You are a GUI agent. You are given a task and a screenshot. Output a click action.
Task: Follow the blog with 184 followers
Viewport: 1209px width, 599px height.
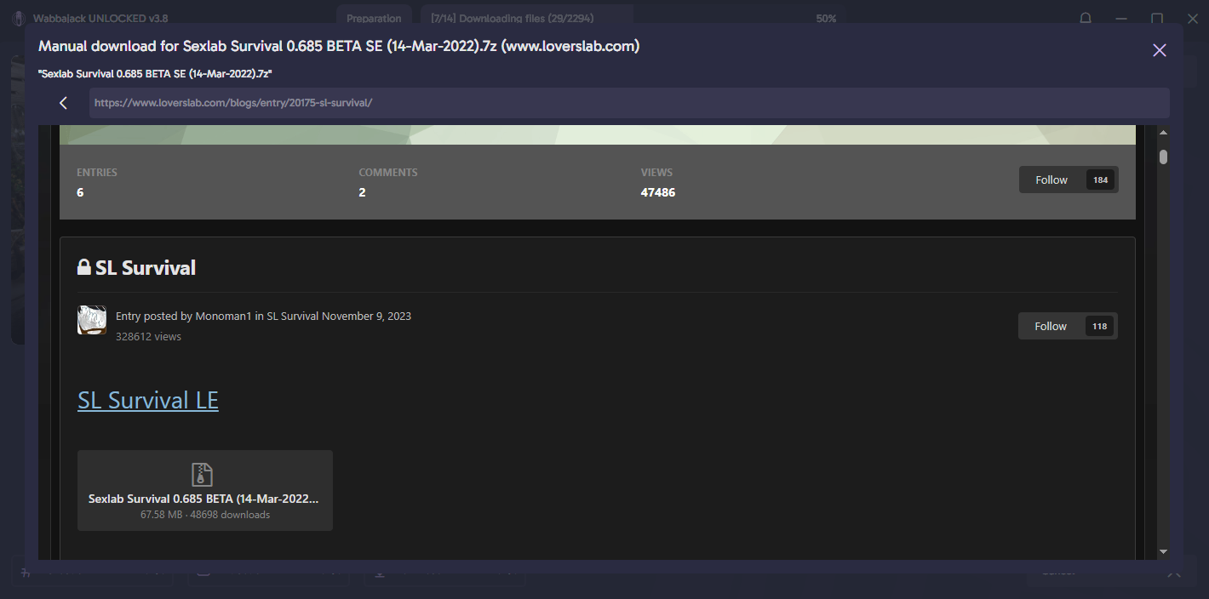click(1069, 180)
